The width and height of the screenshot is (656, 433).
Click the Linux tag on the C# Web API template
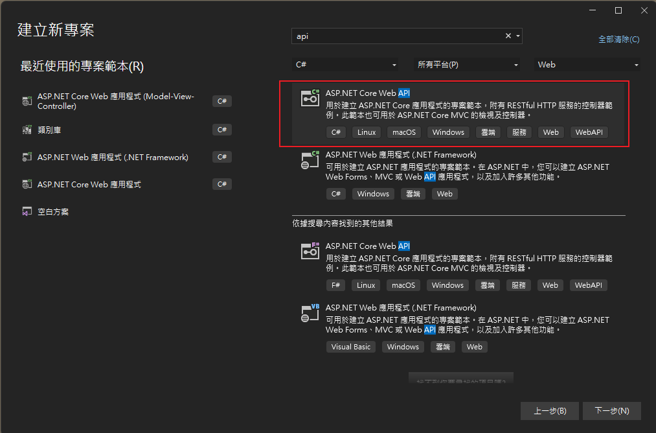(x=367, y=132)
